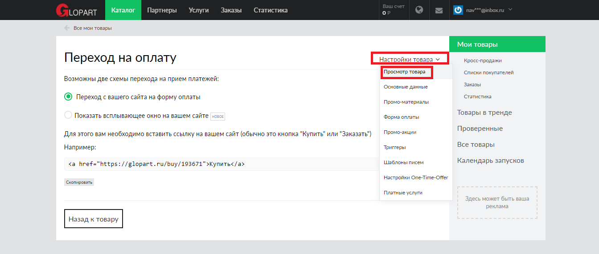Screen dimensions: 599x254
Task: Choose Просмотр товара from the dropdown
Action: (404, 72)
